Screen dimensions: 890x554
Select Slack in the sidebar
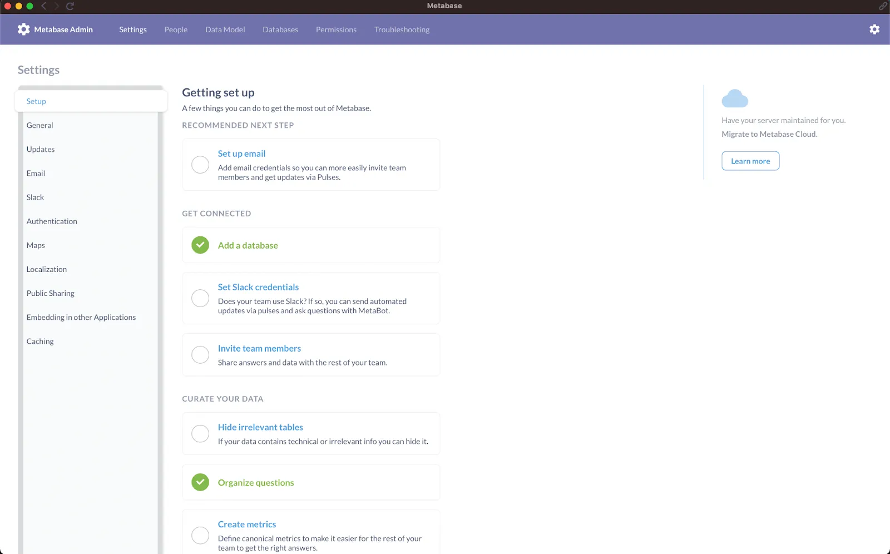(x=35, y=197)
